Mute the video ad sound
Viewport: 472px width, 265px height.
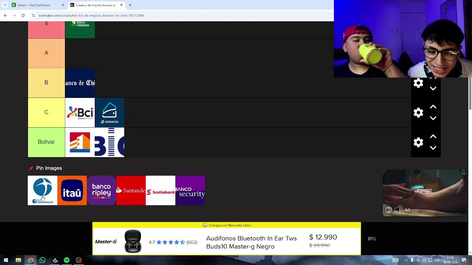click(x=399, y=210)
